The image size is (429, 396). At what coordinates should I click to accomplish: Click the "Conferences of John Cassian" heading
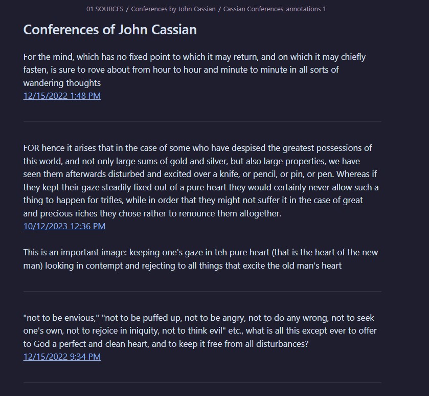pyautogui.click(x=110, y=29)
